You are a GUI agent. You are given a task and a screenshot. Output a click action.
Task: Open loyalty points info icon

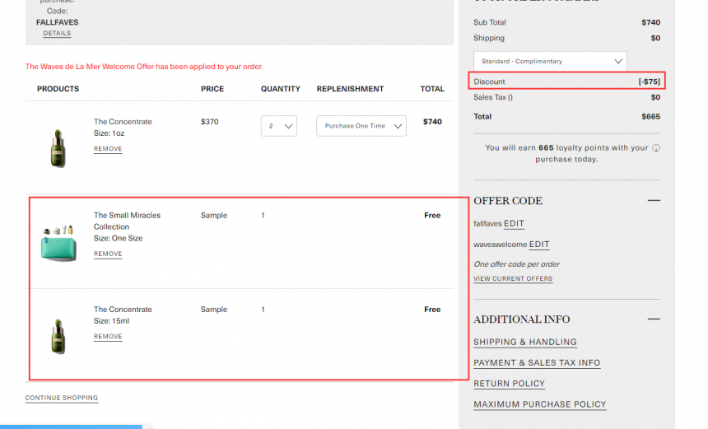pos(656,148)
